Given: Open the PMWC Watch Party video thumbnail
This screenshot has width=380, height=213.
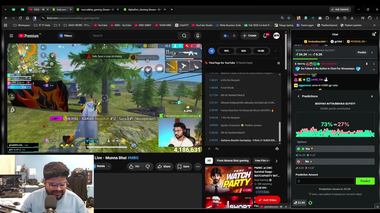Looking at the screenshot, I should point(229,179).
